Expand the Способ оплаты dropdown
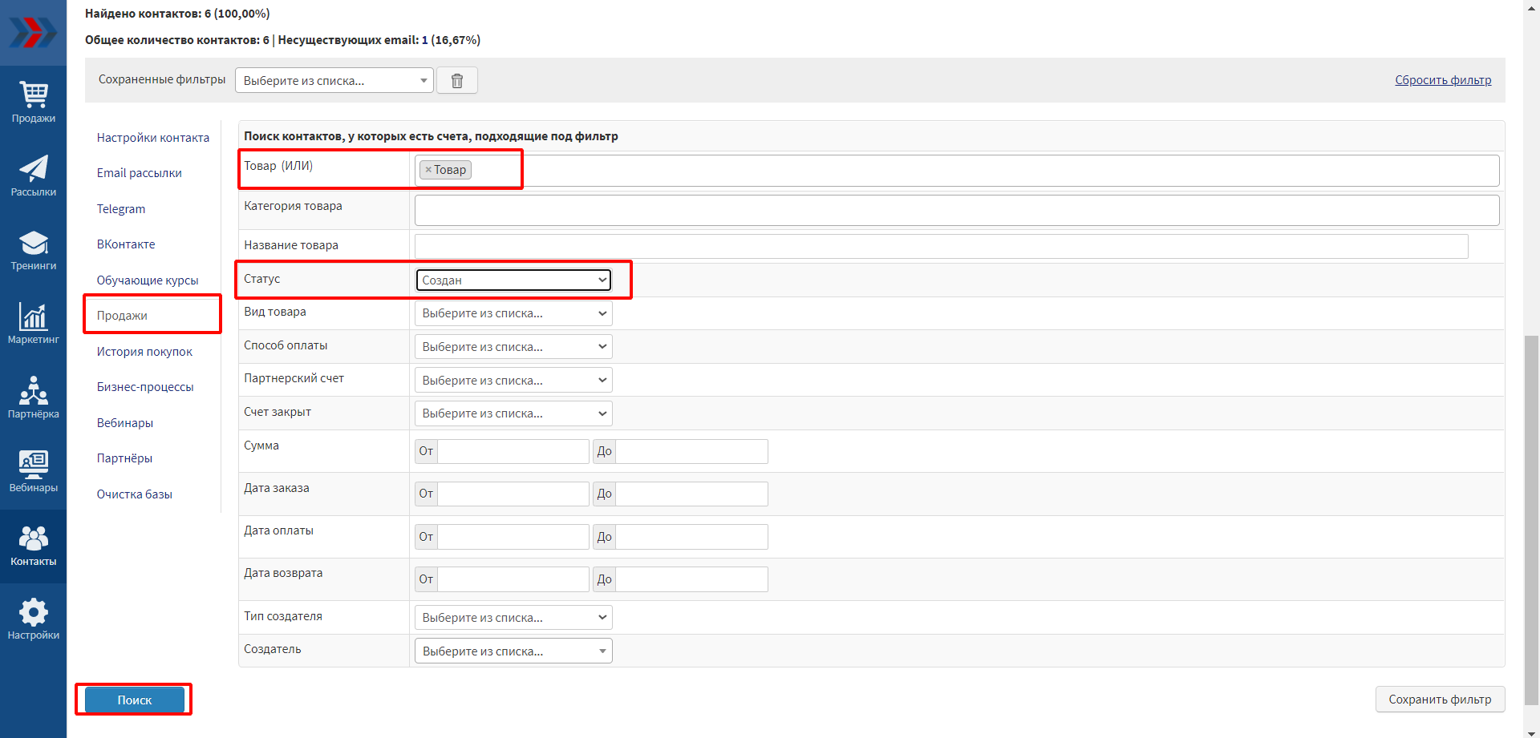Image resolution: width=1540 pixels, height=738 pixels. coord(513,347)
